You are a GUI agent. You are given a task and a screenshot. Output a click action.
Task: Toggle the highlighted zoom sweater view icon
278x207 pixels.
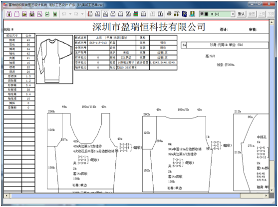coord(105,13)
